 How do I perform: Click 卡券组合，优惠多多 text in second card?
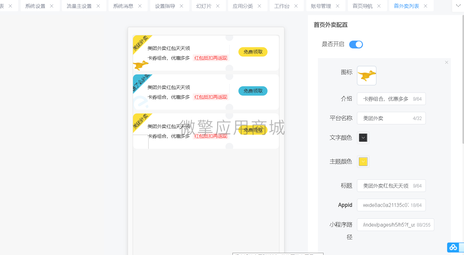pos(169,97)
